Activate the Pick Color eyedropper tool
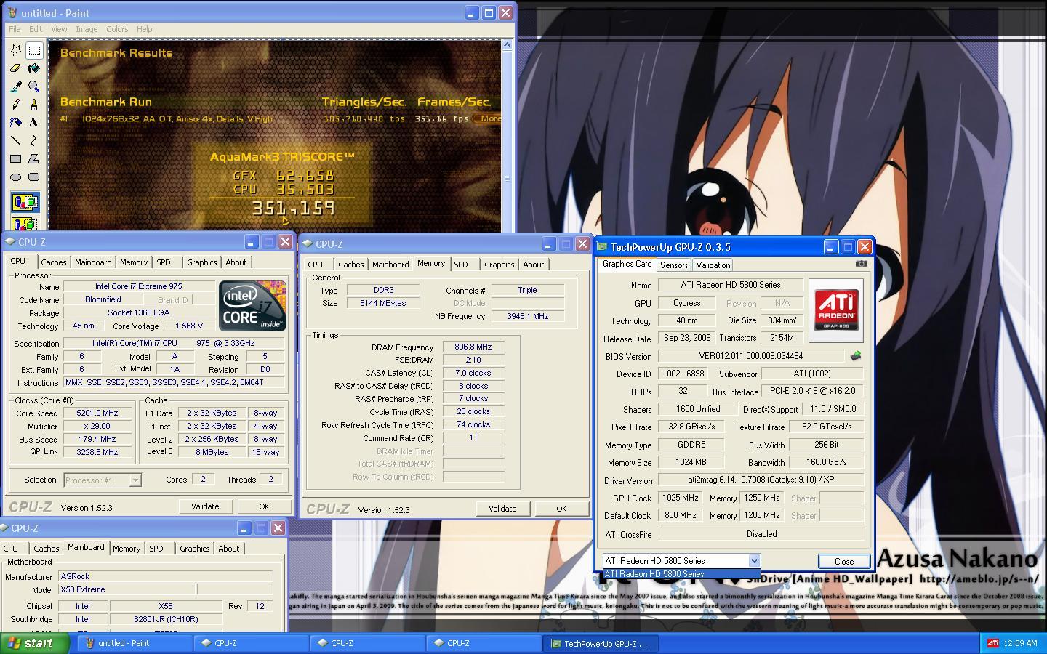1047x654 pixels. click(16, 86)
